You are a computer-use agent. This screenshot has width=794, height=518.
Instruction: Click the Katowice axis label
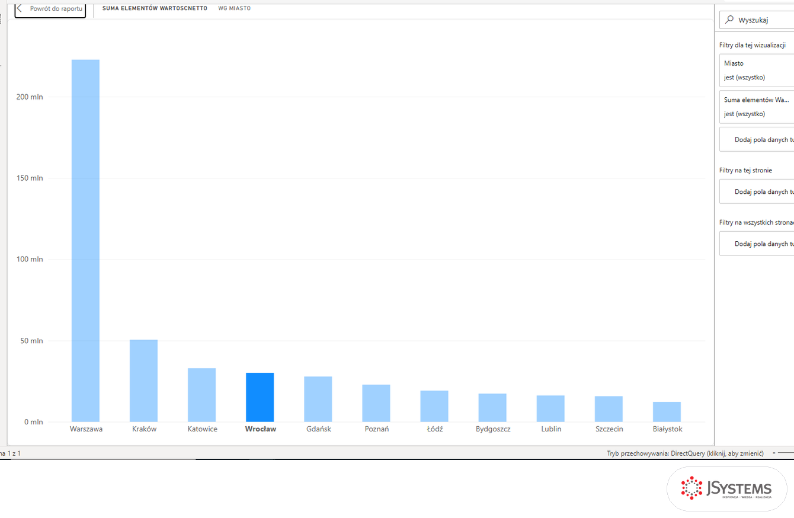pos(202,429)
